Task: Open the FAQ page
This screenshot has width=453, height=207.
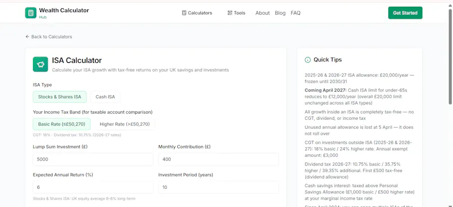Action: pos(296,13)
